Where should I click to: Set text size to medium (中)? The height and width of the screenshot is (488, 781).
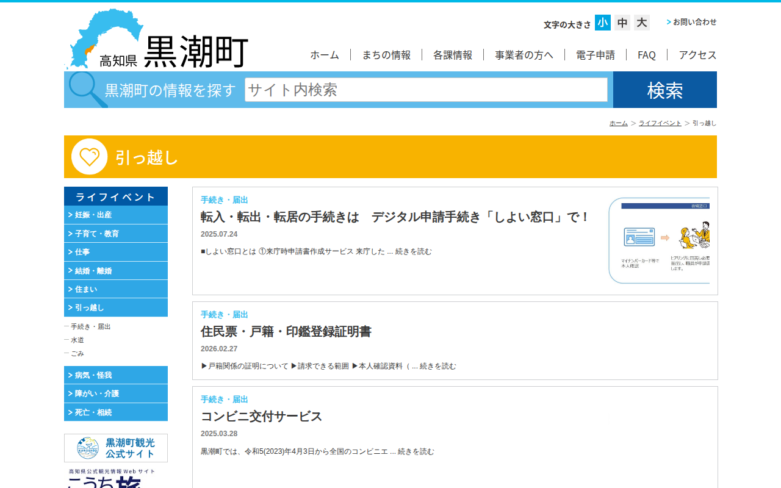click(x=622, y=23)
